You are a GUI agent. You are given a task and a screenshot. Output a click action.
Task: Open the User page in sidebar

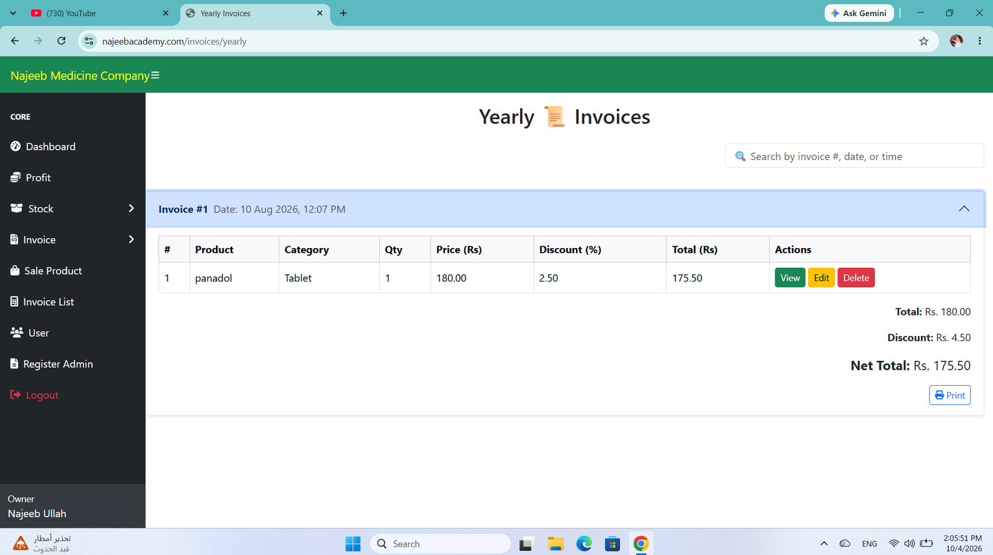pos(30,332)
